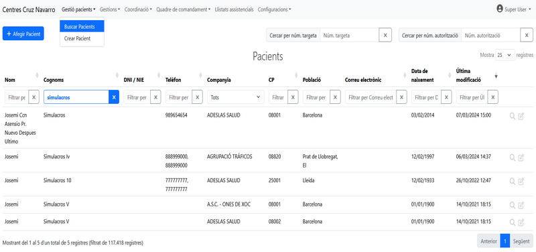This screenshot has height=252, width=536.
Task: Select page 1 in pagination
Action: point(505,241)
